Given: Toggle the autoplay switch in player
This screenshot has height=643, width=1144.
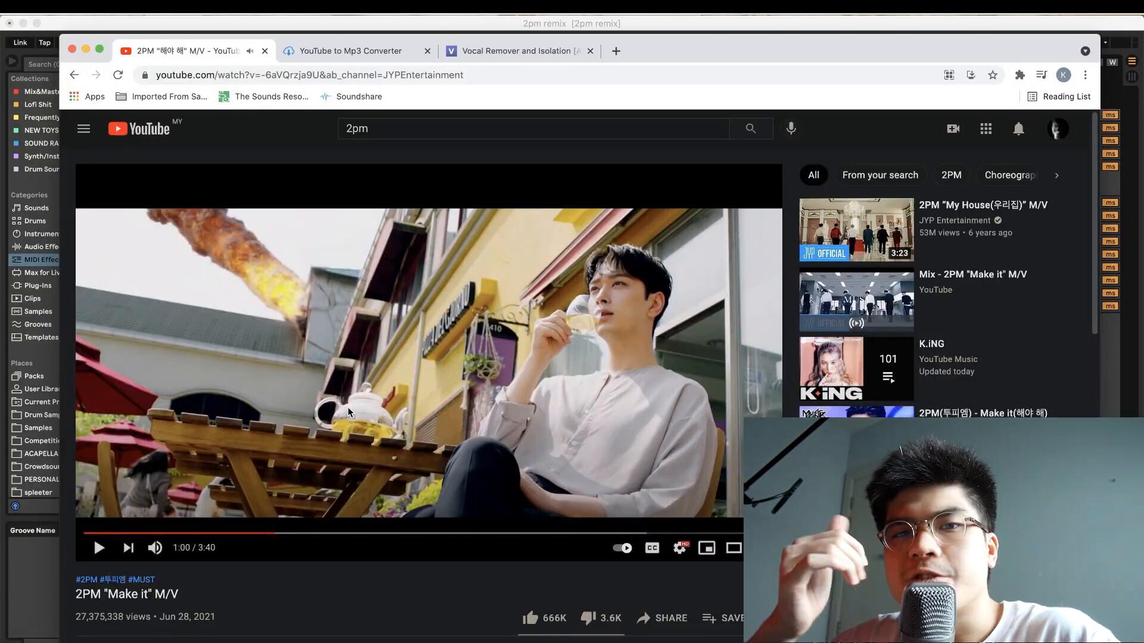Looking at the screenshot, I should [622, 548].
